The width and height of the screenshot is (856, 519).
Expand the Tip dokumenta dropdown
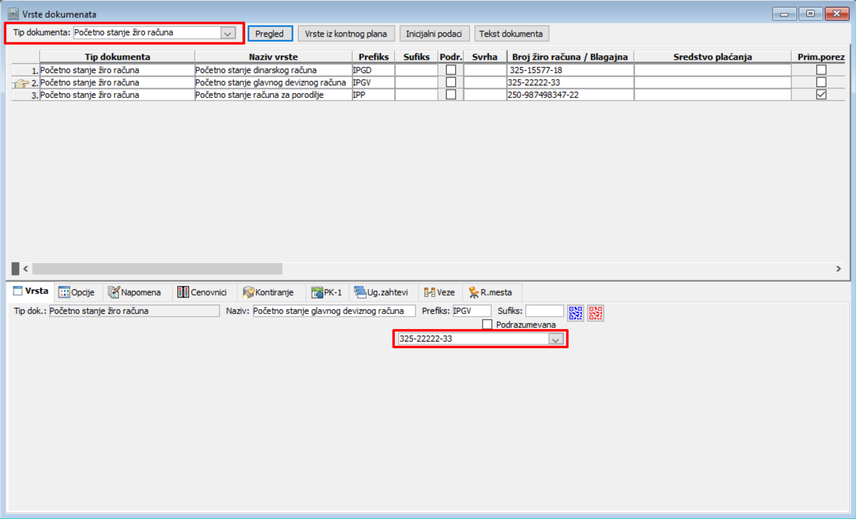click(x=227, y=33)
